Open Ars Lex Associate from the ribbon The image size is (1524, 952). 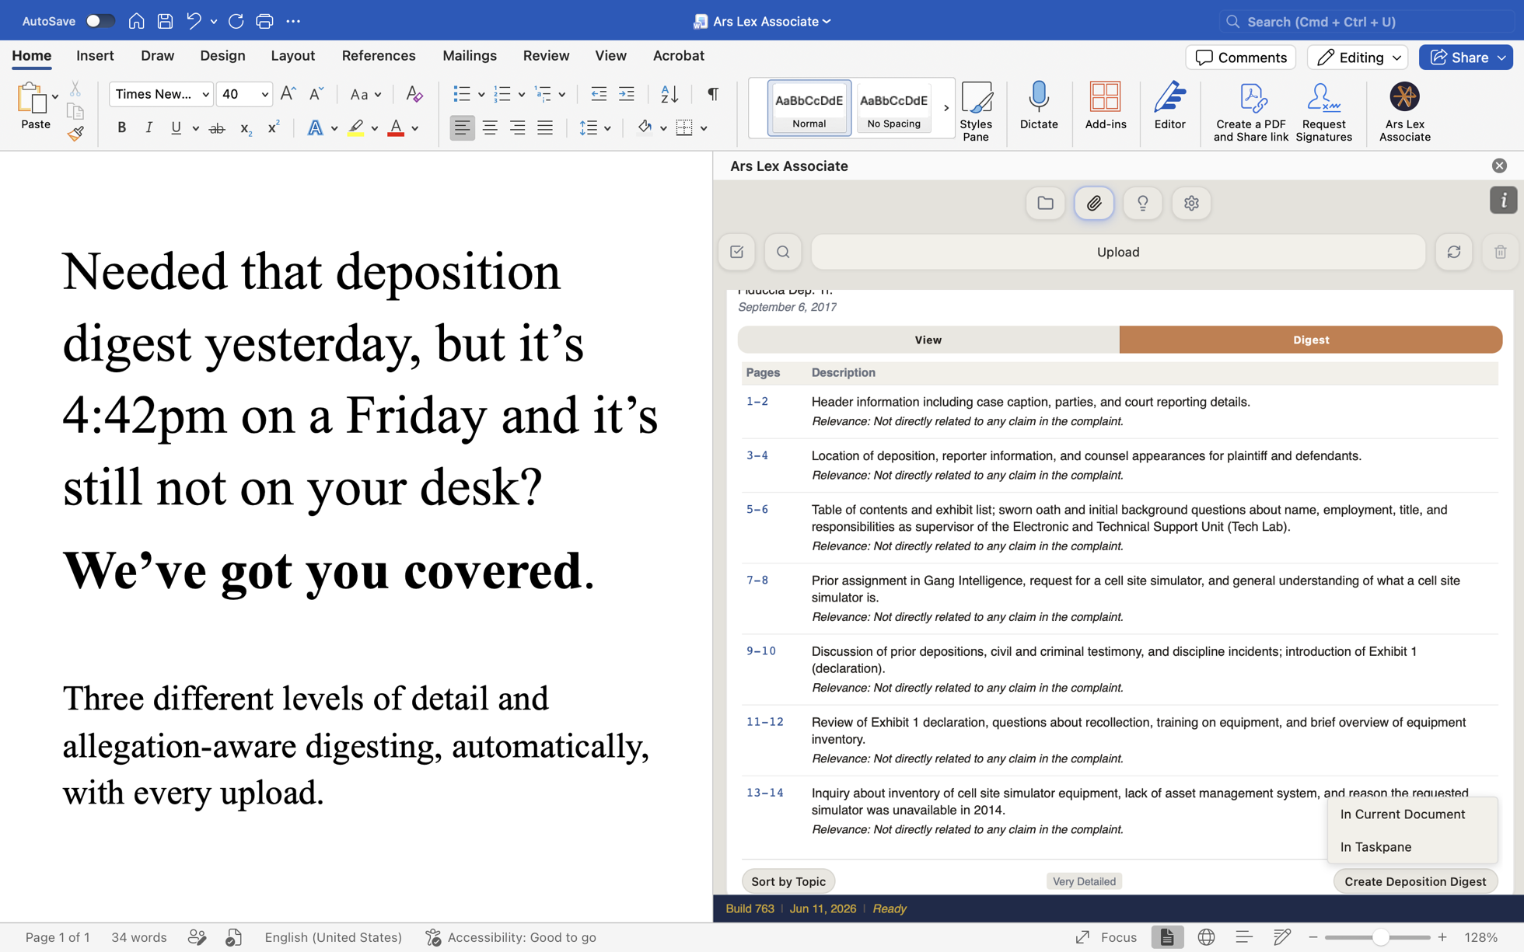click(x=1404, y=111)
